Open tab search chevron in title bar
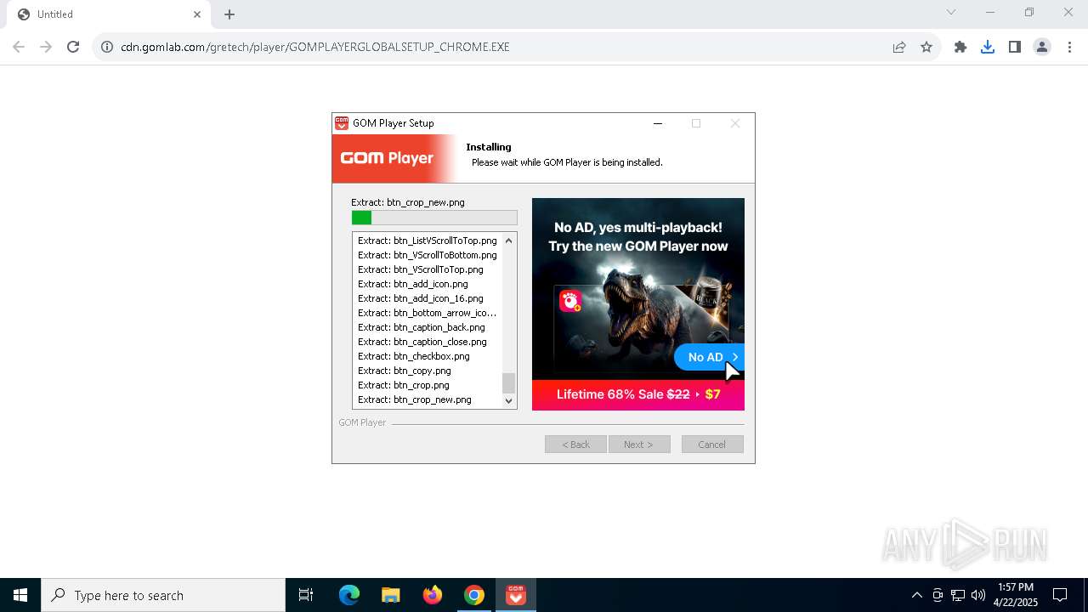This screenshot has height=612, width=1088. pyautogui.click(x=951, y=12)
